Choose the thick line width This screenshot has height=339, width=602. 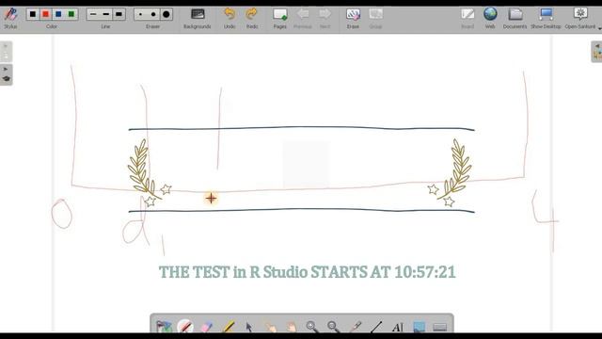click(119, 15)
